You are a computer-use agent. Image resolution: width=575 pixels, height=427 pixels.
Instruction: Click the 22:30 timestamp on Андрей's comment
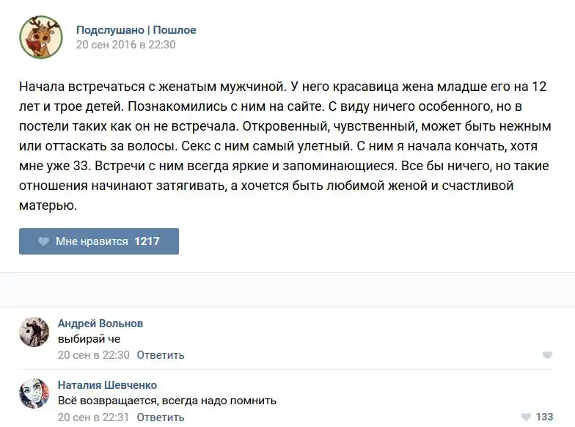coord(94,355)
